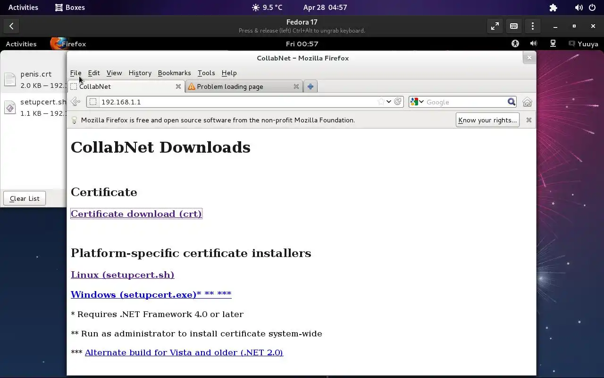Click the Boxes back arrow button
The width and height of the screenshot is (604, 378).
point(11,26)
